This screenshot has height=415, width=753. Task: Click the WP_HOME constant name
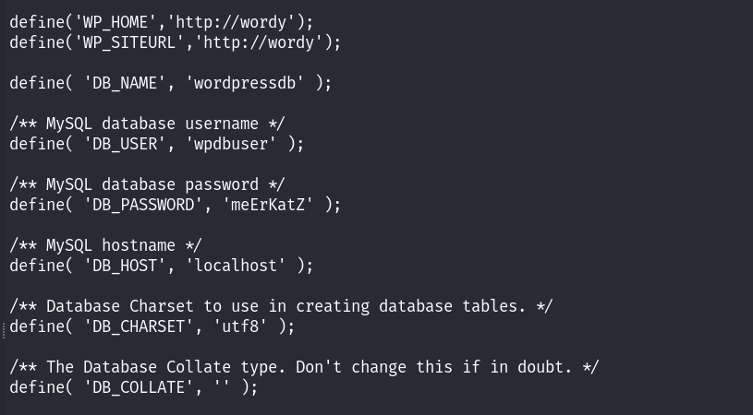point(115,22)
